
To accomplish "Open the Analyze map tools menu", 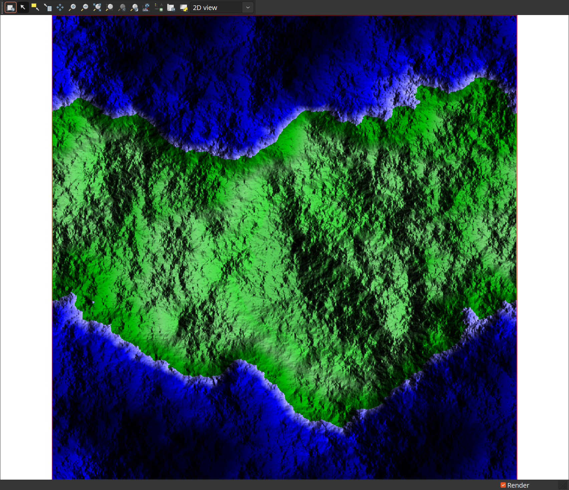I will [146, 8].
